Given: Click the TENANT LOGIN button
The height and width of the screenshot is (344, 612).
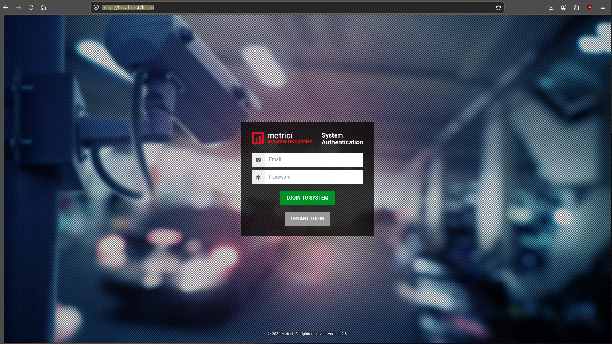Looking at the screenshot, I should click(x=307, y=219).
